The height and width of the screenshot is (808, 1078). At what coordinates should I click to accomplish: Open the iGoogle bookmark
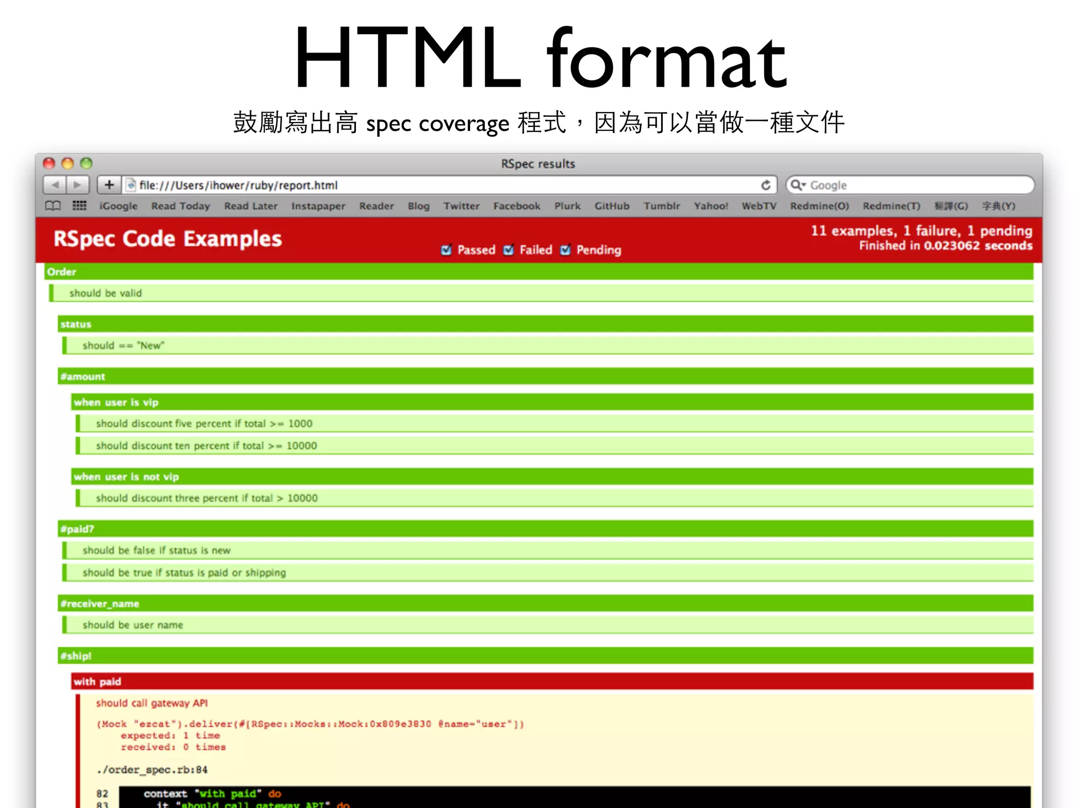(x=118, y=206)
